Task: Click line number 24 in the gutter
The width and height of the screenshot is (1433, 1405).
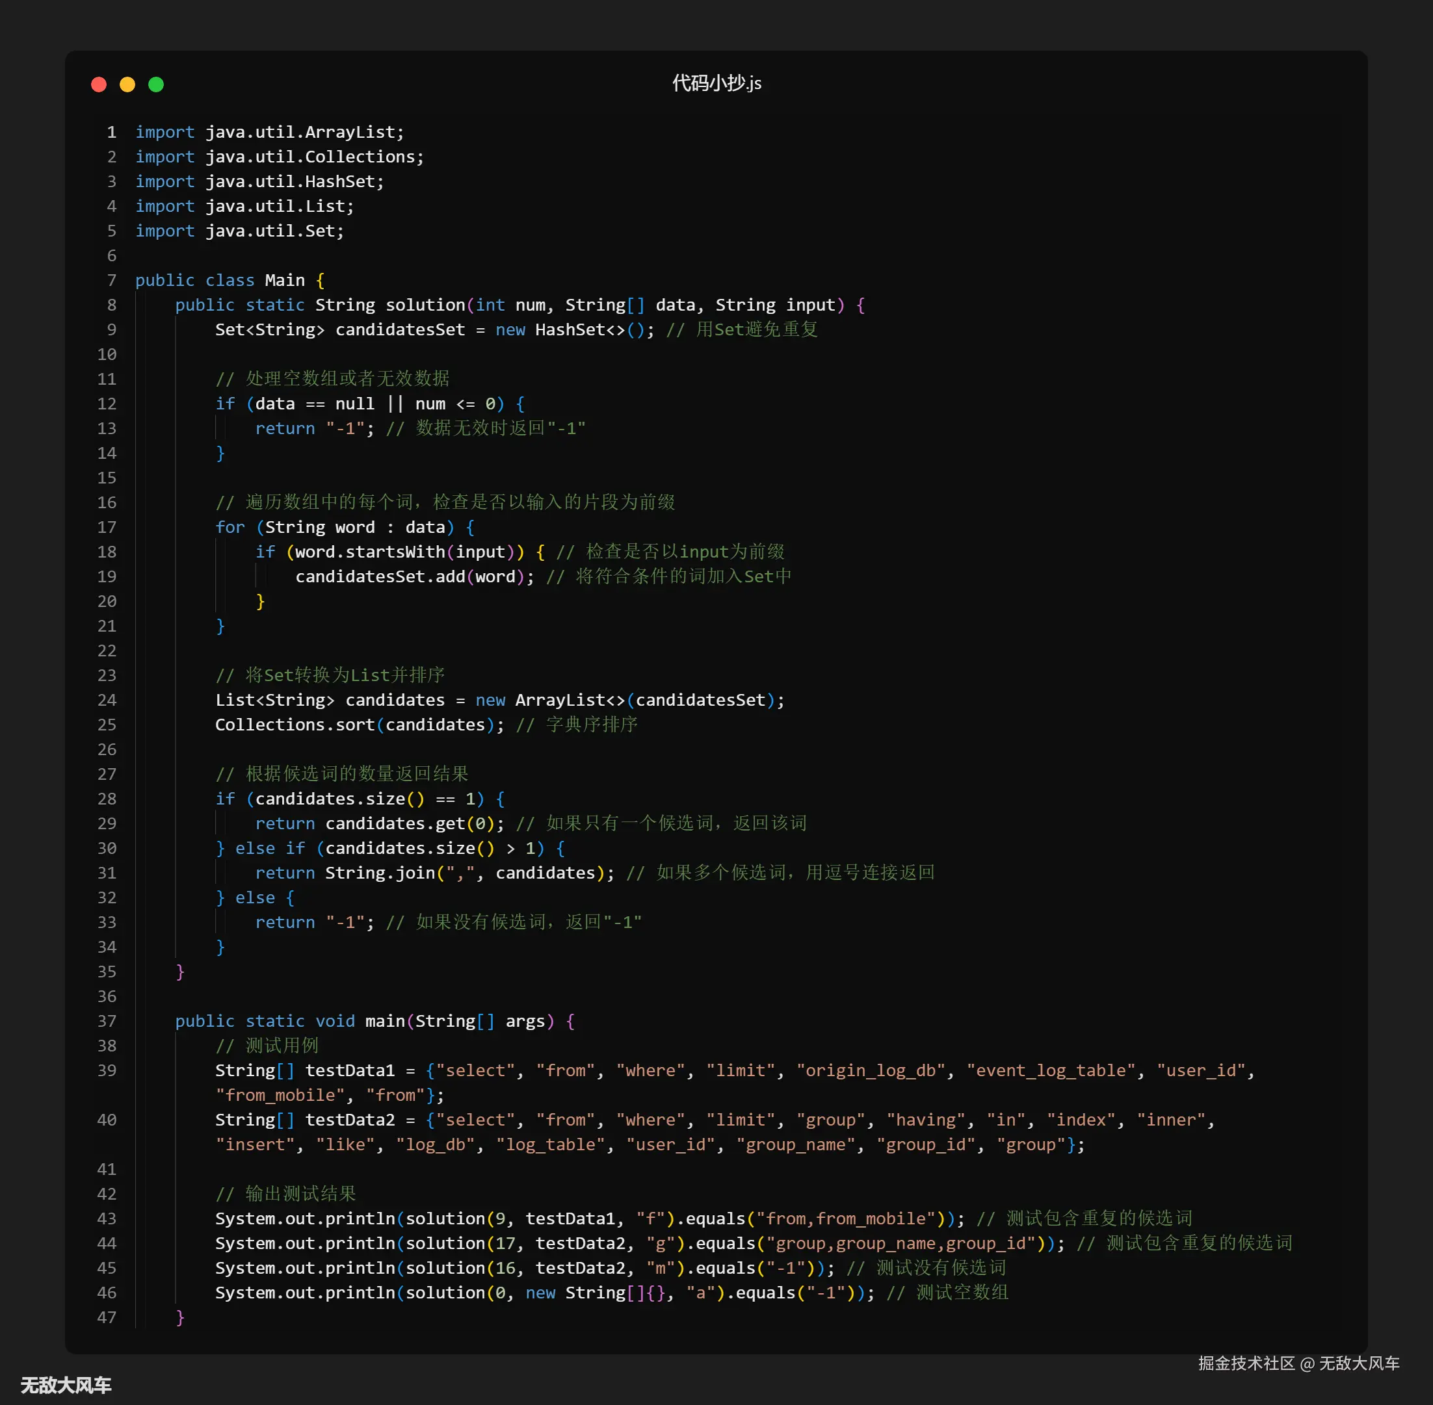Action: click(x=107, y=701)
